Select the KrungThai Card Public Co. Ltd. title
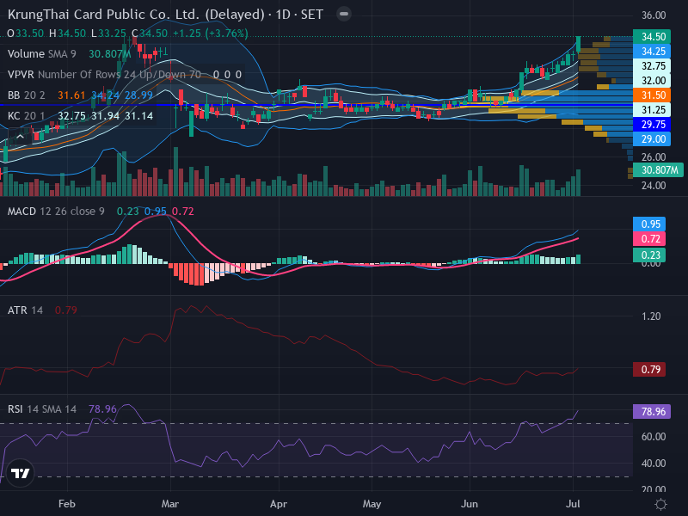Viewport: 688px width, 516px height. [x=136, y=15]
